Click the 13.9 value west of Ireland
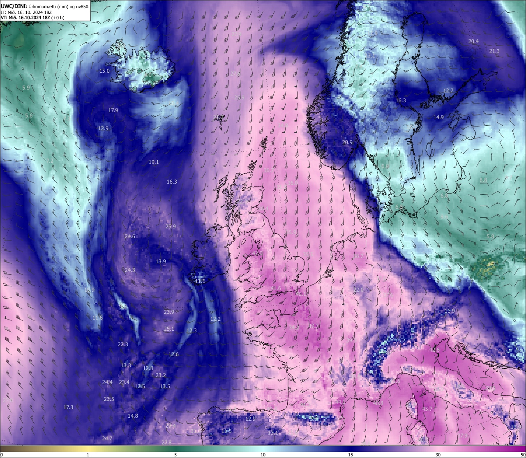The height and width of the screenshot is (458, 526). (161, 261)
